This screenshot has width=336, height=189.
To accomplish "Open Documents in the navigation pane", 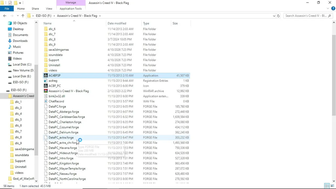I will (x=21, y=35).
